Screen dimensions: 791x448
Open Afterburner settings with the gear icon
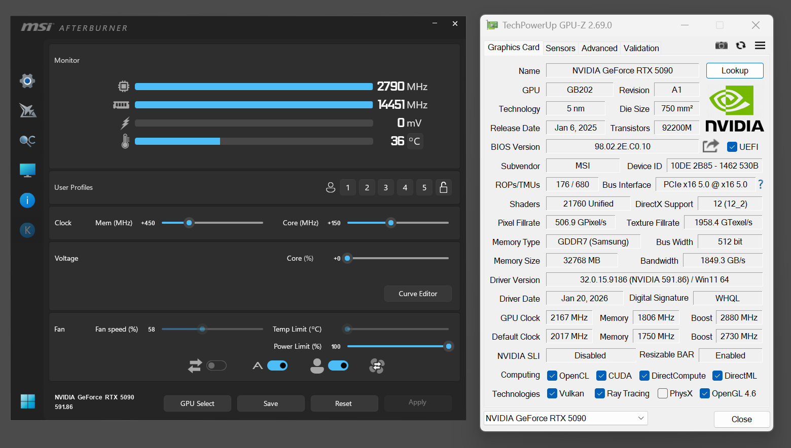[27, 81]
